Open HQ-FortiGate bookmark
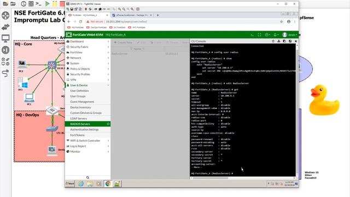 pos(75,27)
